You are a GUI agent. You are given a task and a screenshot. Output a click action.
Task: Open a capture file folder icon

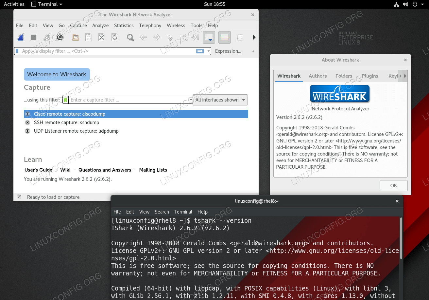(x=76, y=37)
